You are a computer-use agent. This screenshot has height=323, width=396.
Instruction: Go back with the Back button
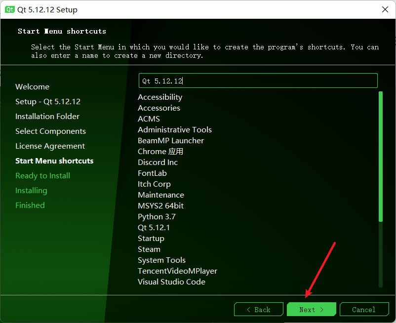259,309
